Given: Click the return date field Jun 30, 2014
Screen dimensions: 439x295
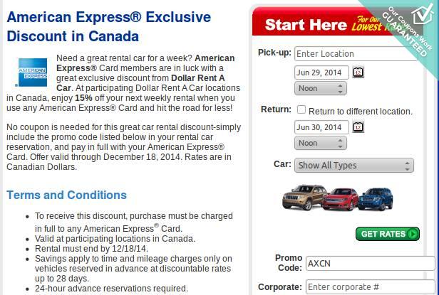Looking at the screenshot, I should click(321, 127).
